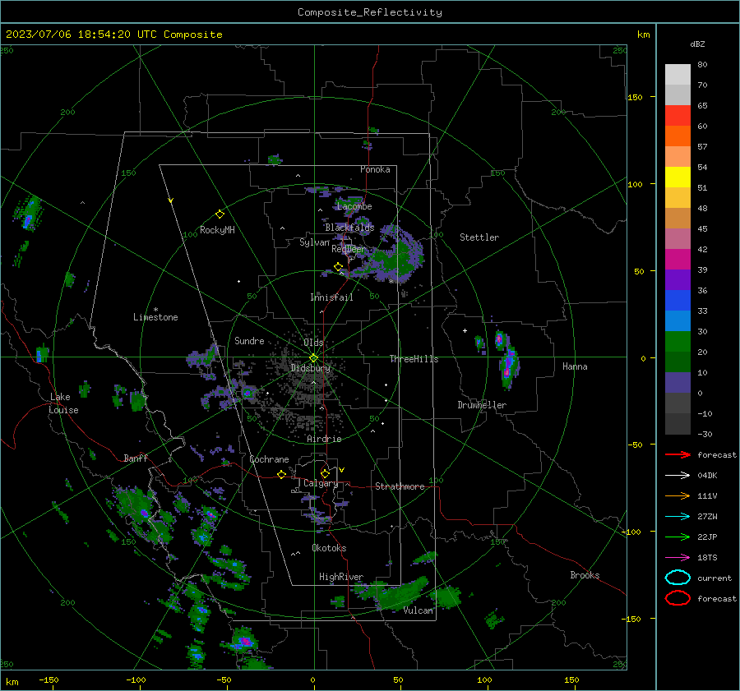Click the Limestone label
Screen dimensions: 740x691
pyautogui.click(x=155, y=317)
